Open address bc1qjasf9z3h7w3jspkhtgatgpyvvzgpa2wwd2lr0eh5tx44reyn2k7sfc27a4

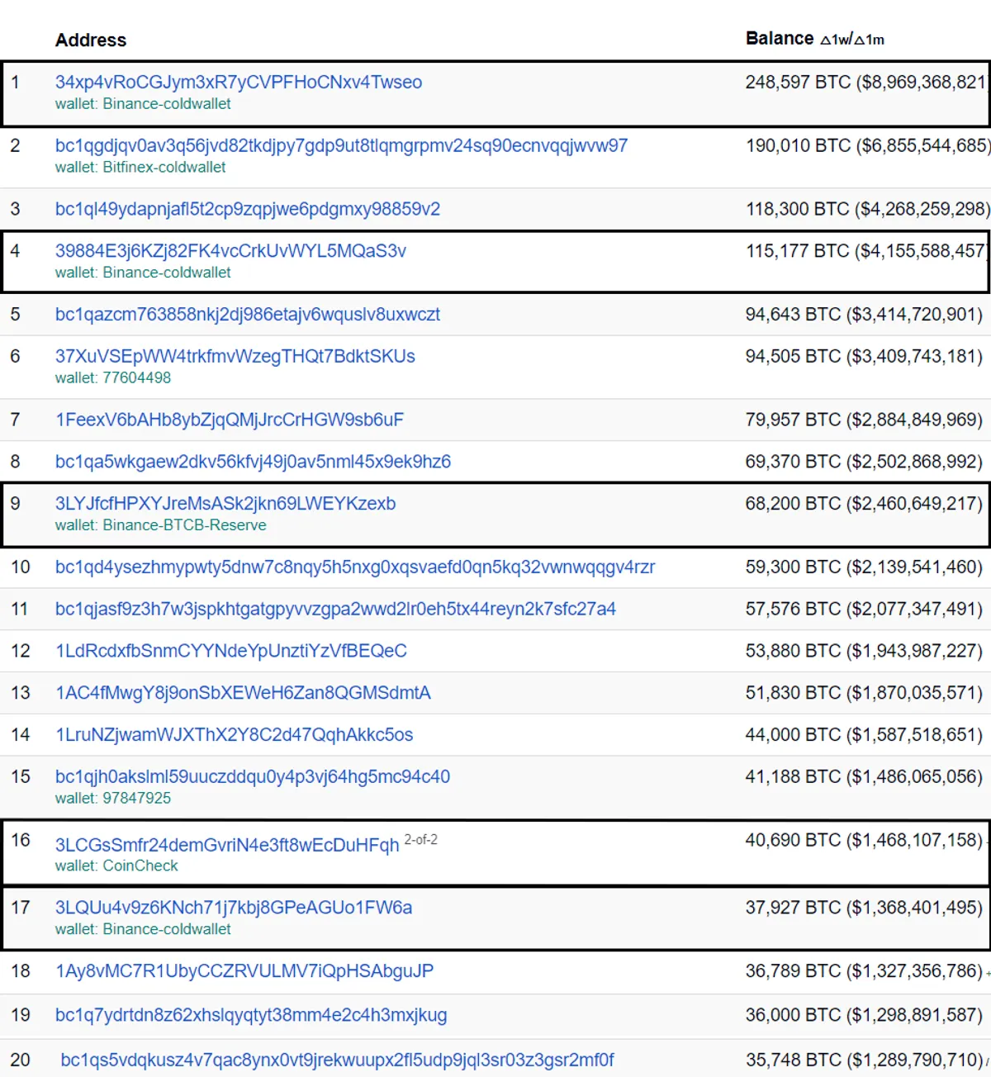click(335, 610)
